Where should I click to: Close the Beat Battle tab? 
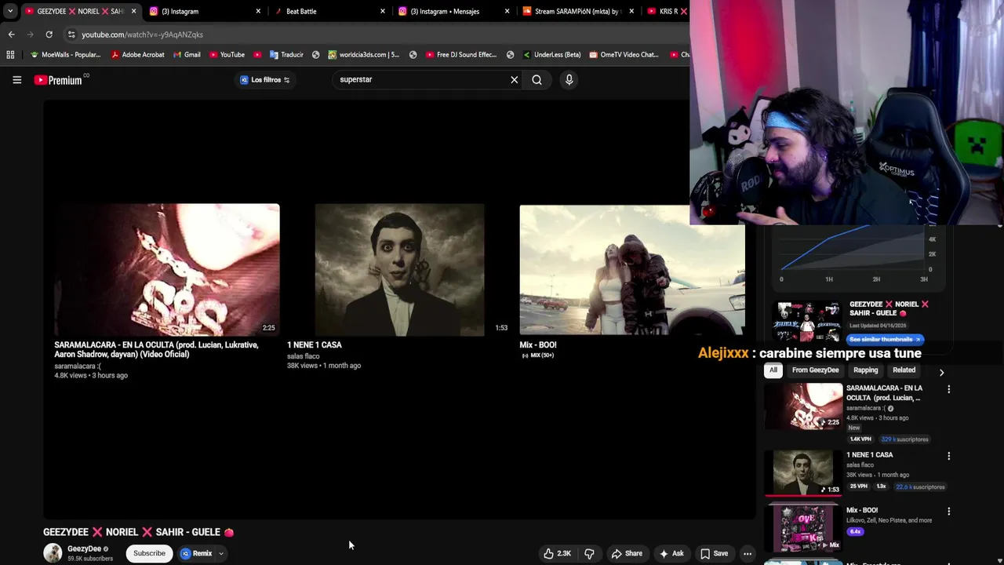click(383, 11)
